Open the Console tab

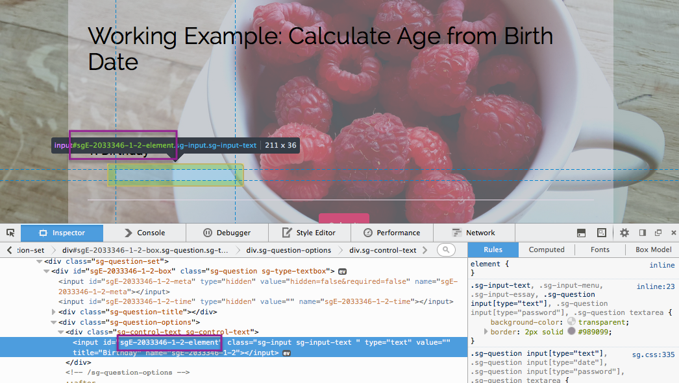[145, 233]
